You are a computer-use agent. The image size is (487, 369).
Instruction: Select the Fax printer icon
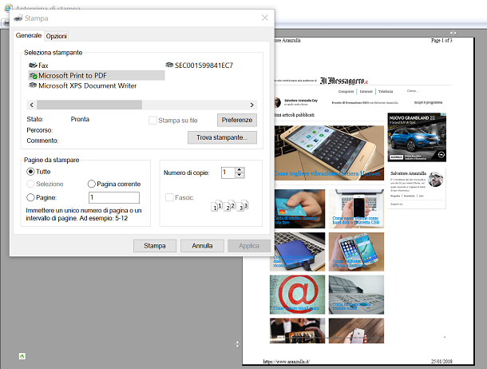point(33,65)
